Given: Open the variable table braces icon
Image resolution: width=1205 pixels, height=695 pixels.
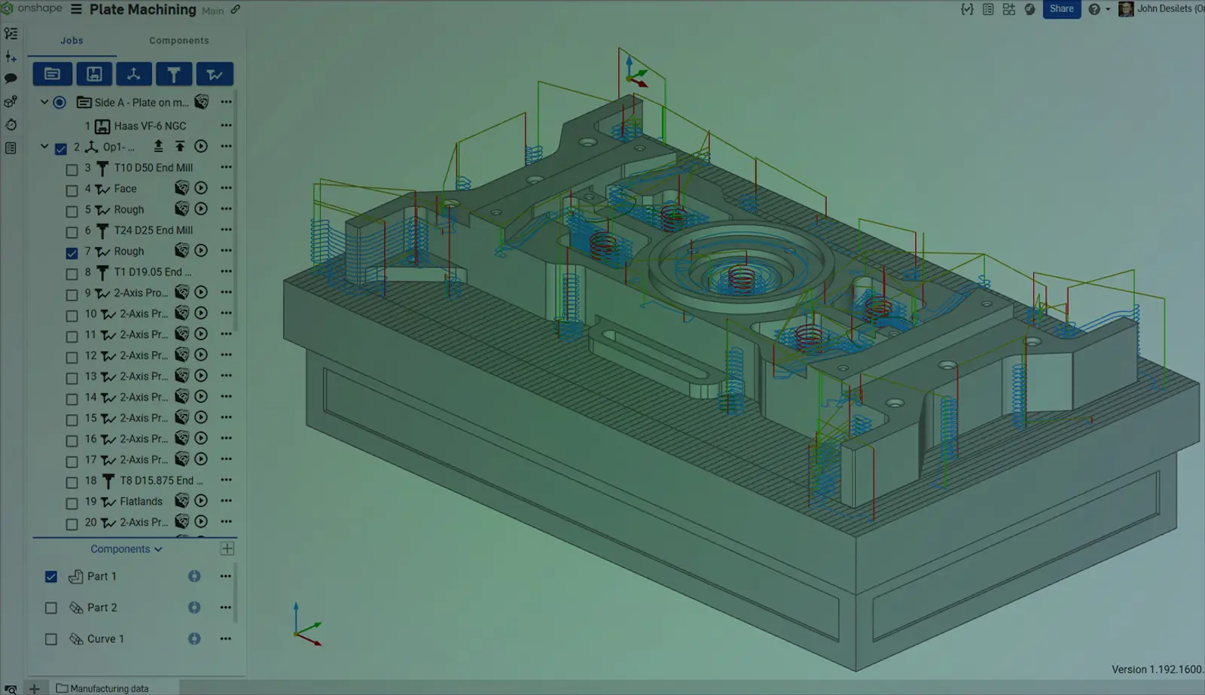Looking at the screenshot, I should click(x=967, y=9).
